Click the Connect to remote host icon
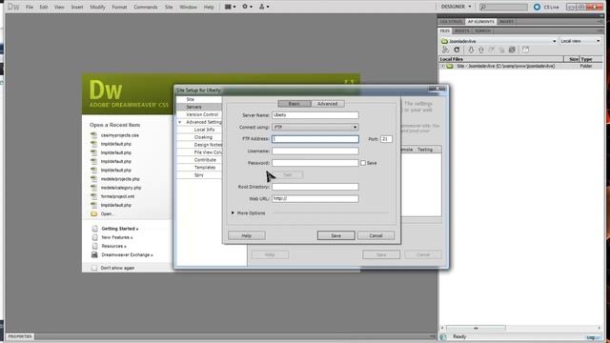The image size is (610, 343). click(x=446, y=50)
